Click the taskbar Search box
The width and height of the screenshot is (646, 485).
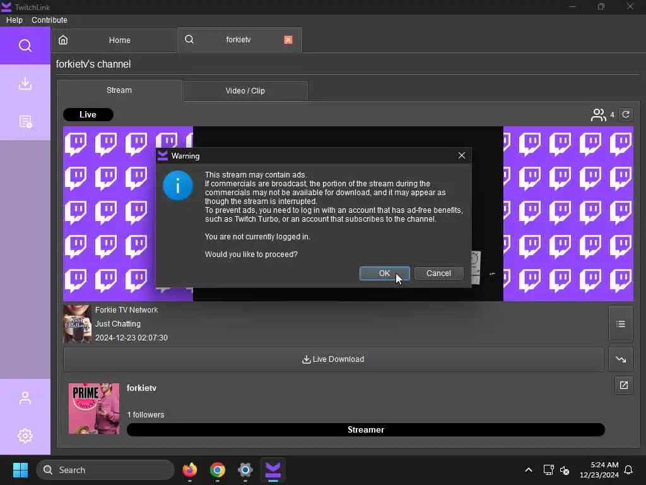pyautogui.click(x=105, y=470)
